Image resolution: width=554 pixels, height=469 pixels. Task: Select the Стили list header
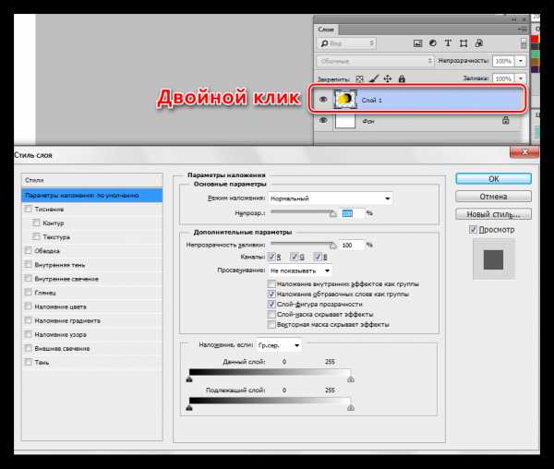[x=91, y=180]
